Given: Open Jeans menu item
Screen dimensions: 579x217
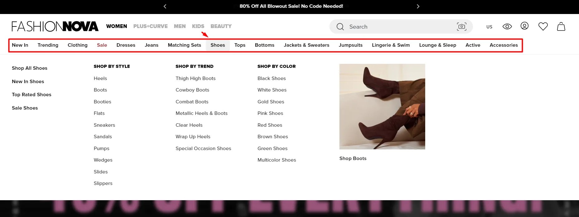Looking at the screenshot, I should (x=152, y=45).
